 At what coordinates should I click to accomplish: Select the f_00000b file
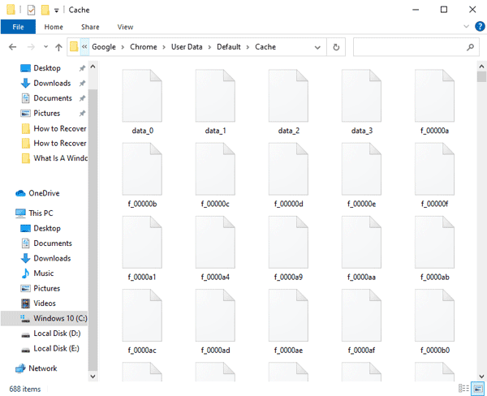pos(142,175)
